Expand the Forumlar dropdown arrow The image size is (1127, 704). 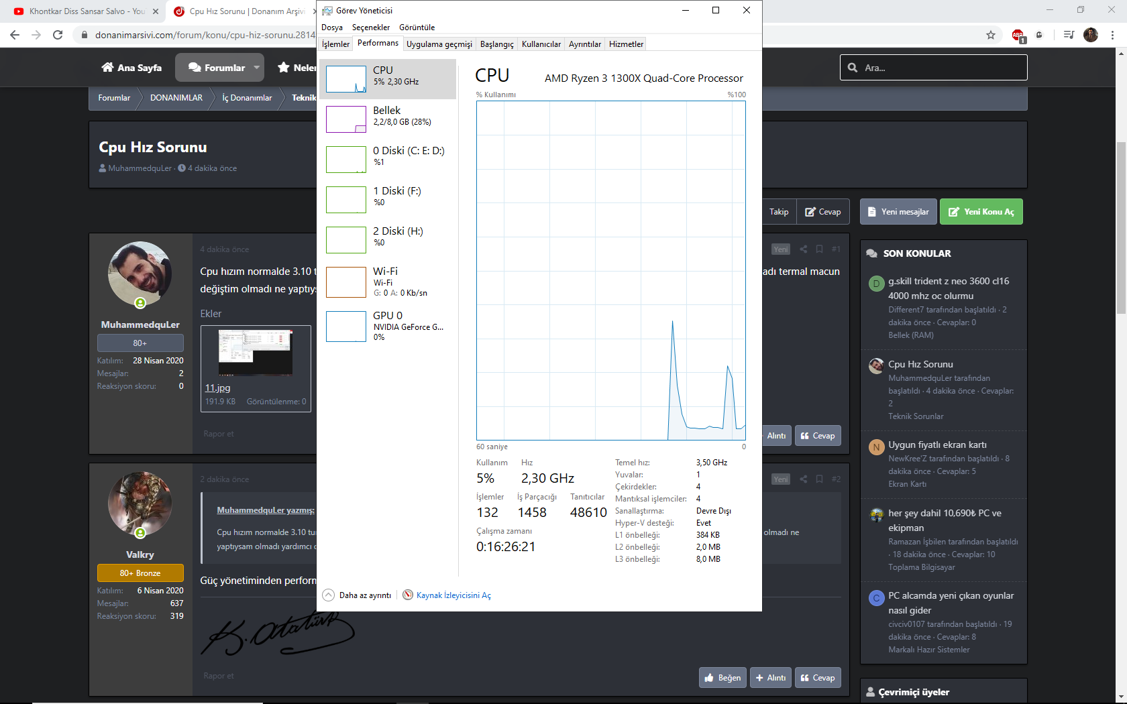coord(256,68)
